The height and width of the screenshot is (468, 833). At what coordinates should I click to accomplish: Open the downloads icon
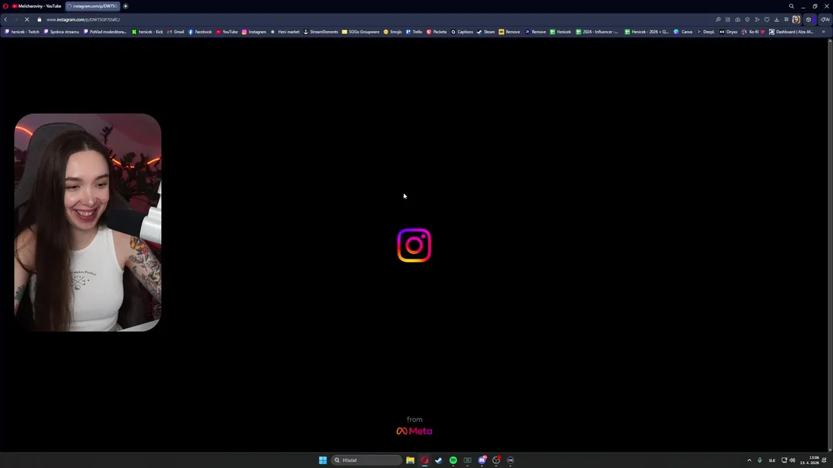click(776, 19)
